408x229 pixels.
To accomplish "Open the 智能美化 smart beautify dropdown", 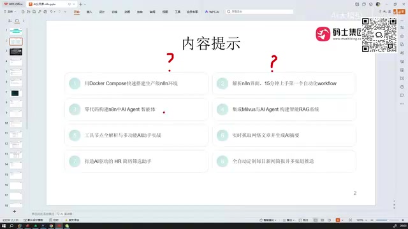I will [x=268, y=220].
